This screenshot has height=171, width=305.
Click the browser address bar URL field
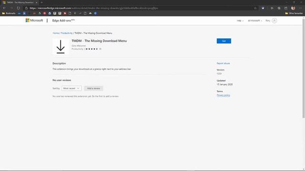pyautogui.click(x=140, y=8)
